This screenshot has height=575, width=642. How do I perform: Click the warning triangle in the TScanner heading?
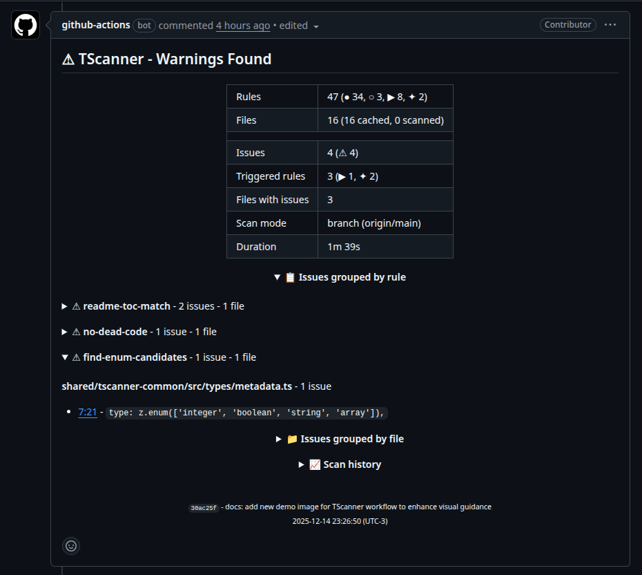[x=67, y=59]
